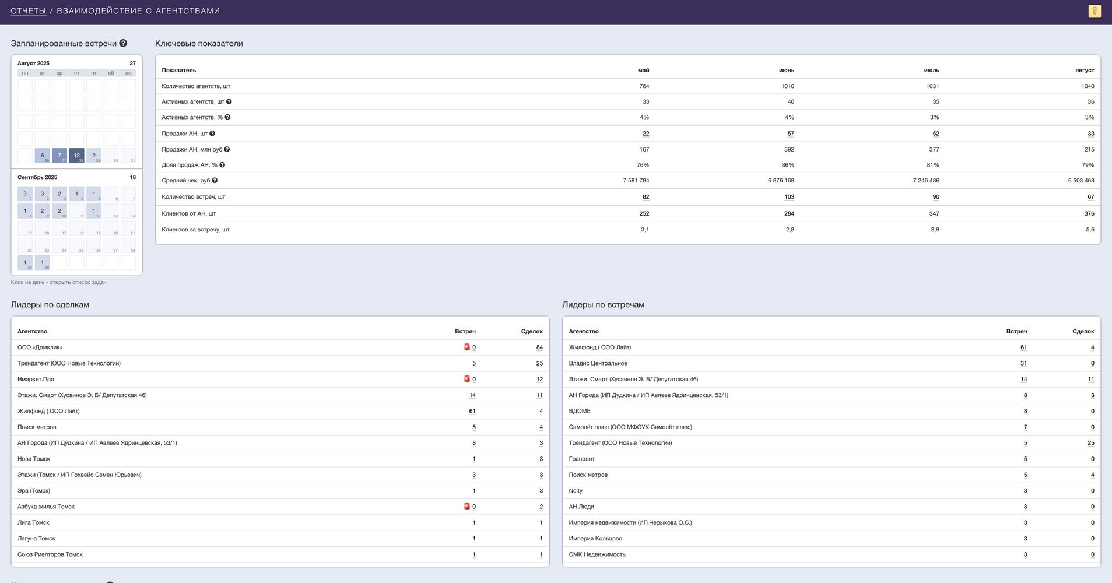Click question icon next to Активных агентств, %
The height and width of the screenshot is (583, 1112).
click(227, 117)
